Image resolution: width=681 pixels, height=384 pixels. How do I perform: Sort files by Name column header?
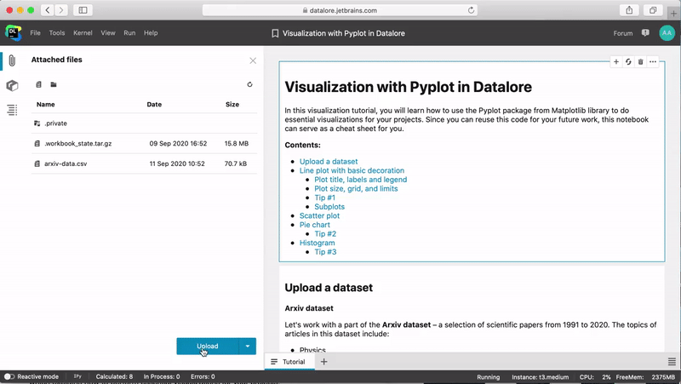click(46, 105)
